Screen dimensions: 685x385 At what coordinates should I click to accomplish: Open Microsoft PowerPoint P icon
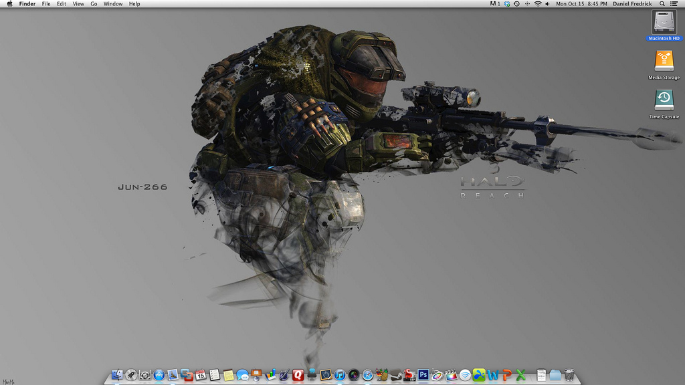507,374
